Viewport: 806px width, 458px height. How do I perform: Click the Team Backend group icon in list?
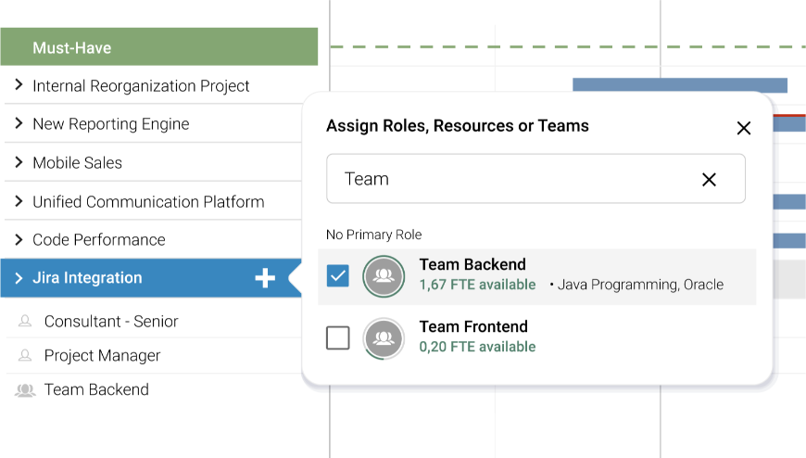pyautogui.click(x=25, y=390)
